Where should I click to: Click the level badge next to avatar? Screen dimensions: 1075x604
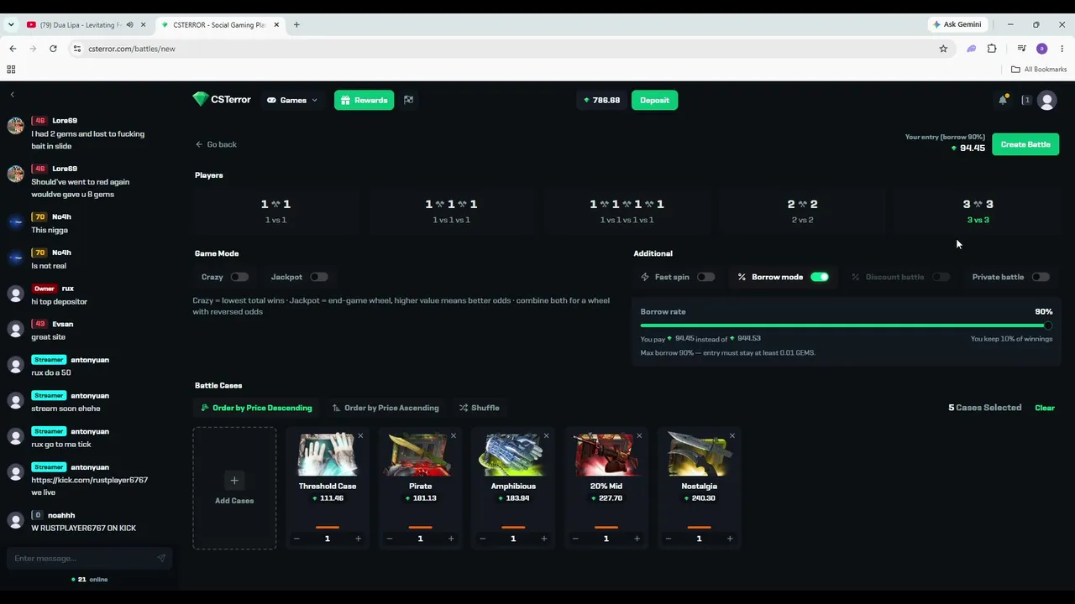coord(1025,100)
